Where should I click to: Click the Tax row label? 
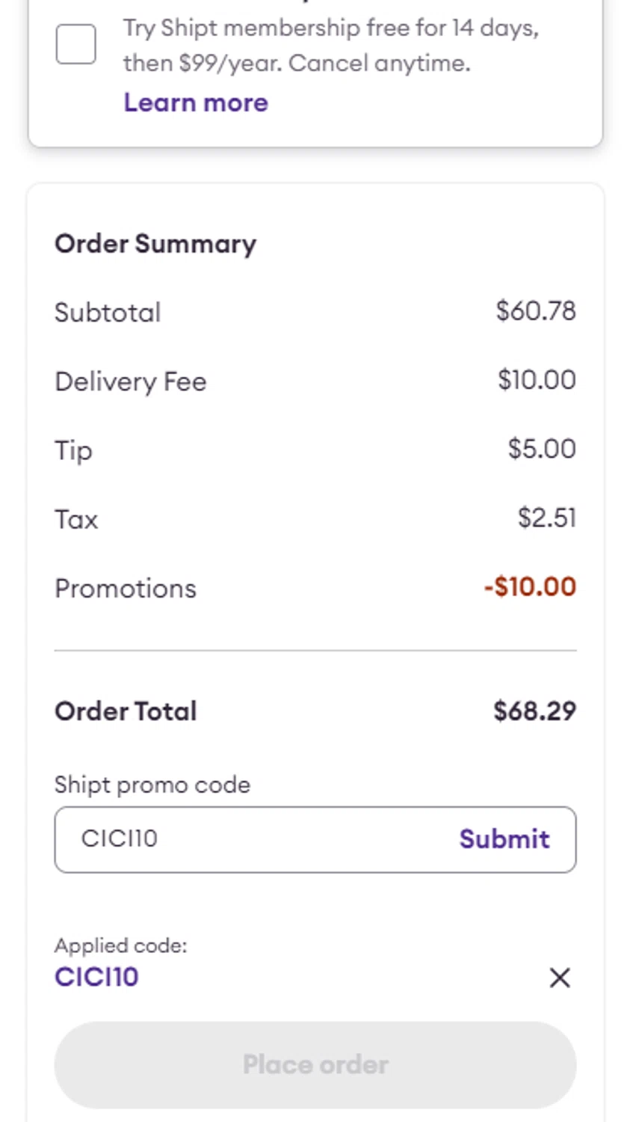[x=76, y=520]
